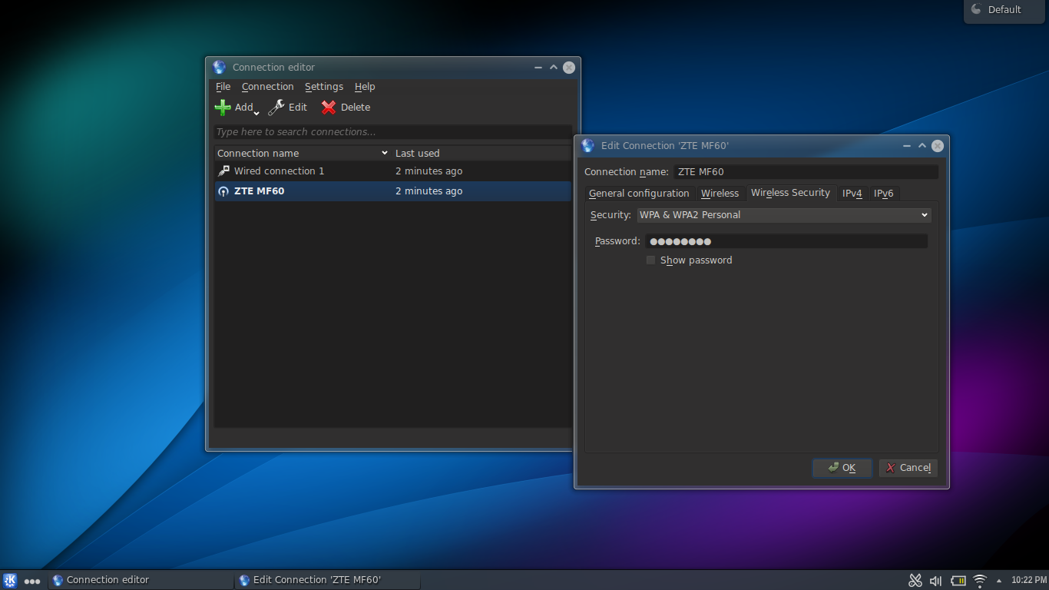The image size is (1049, 590).
Task: Click ZTE MF60's '2 minutes ago' cell
Action: pos(429,191)
